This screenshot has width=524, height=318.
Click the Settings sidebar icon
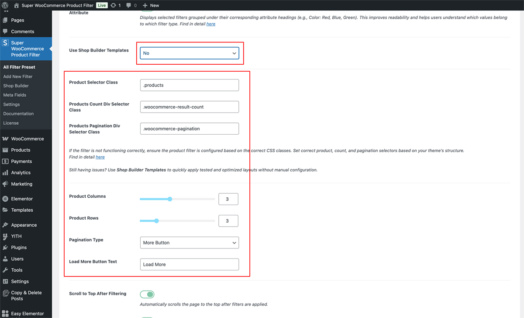[5, 282]
